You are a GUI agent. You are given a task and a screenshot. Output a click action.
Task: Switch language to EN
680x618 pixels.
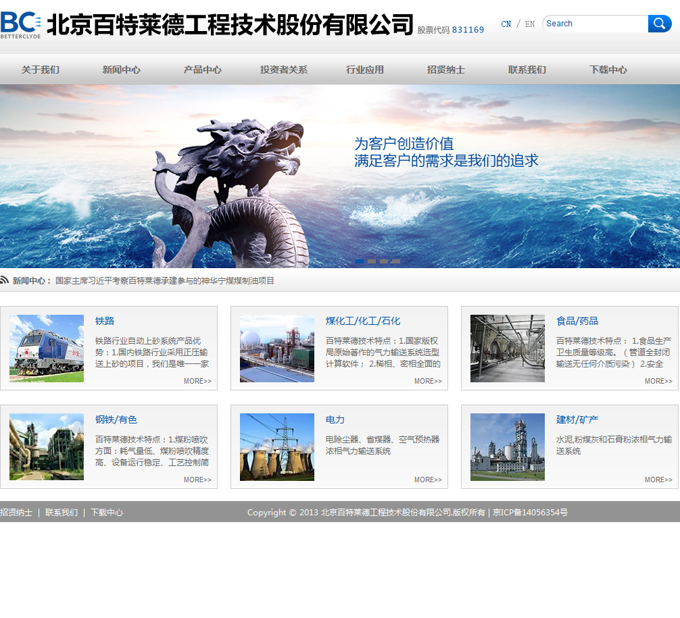pyautogui.click(x=529, y=24)
